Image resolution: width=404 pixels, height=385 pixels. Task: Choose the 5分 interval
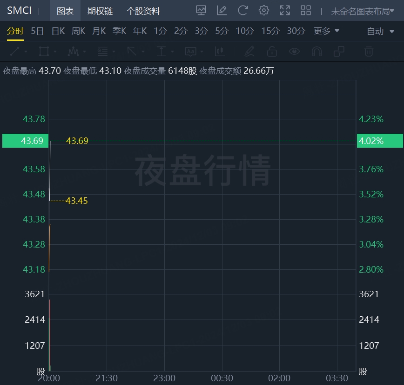coord(222,31)
